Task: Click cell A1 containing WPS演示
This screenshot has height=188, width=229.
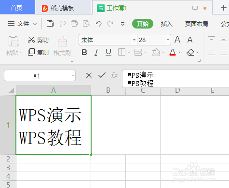Action: [54, 125]
